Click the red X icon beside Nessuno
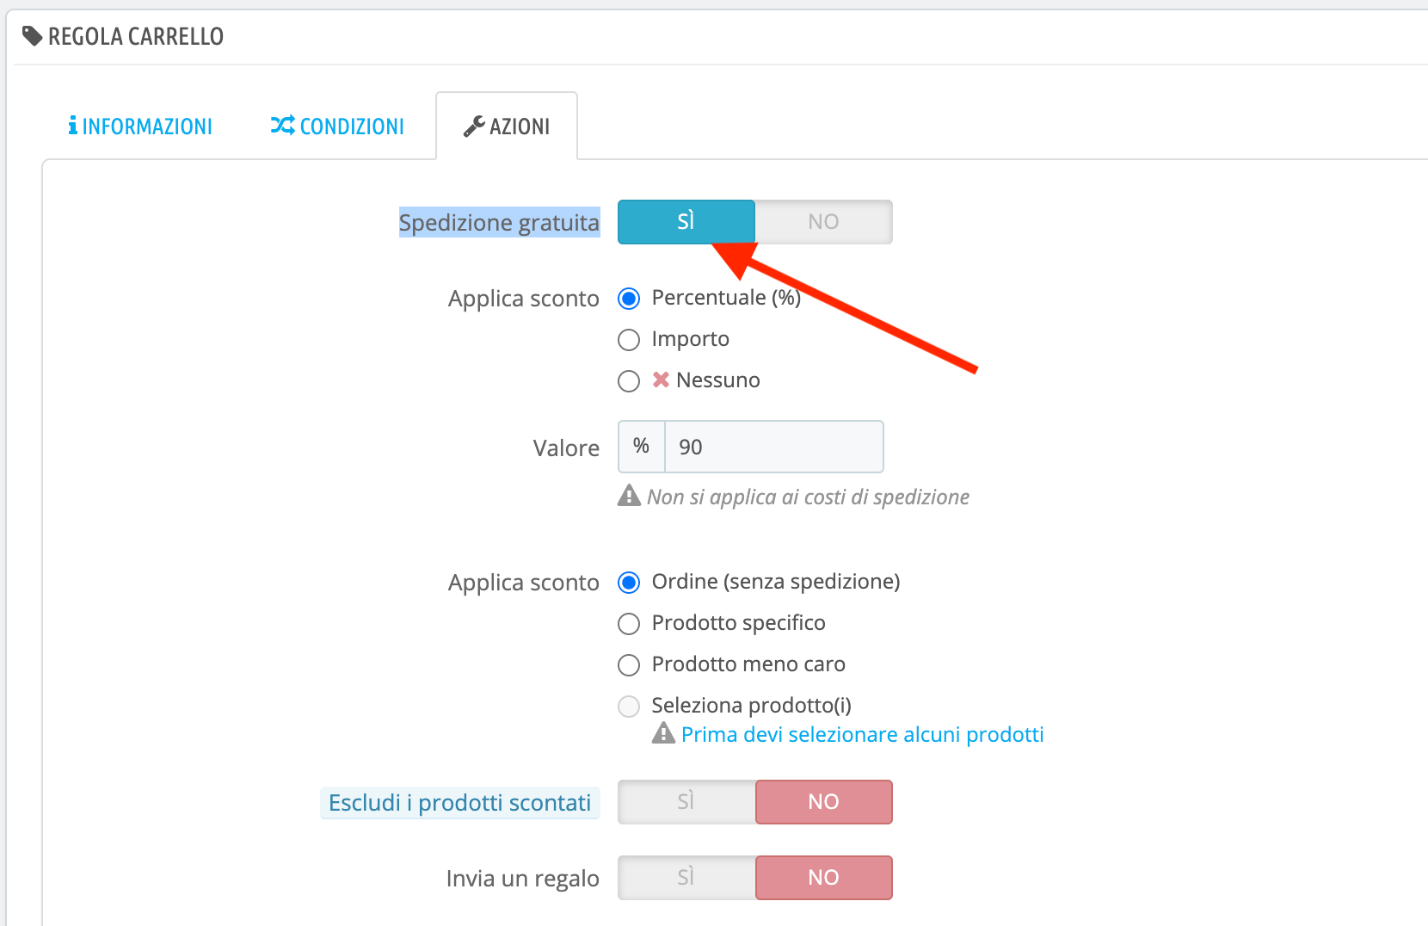1428x926 pixels. coord(661,380)
